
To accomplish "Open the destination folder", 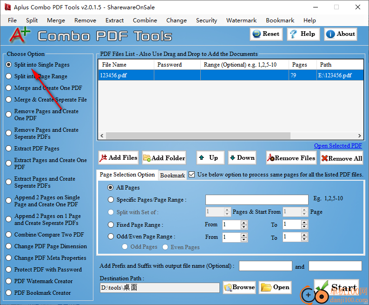I will pos(275,287).
